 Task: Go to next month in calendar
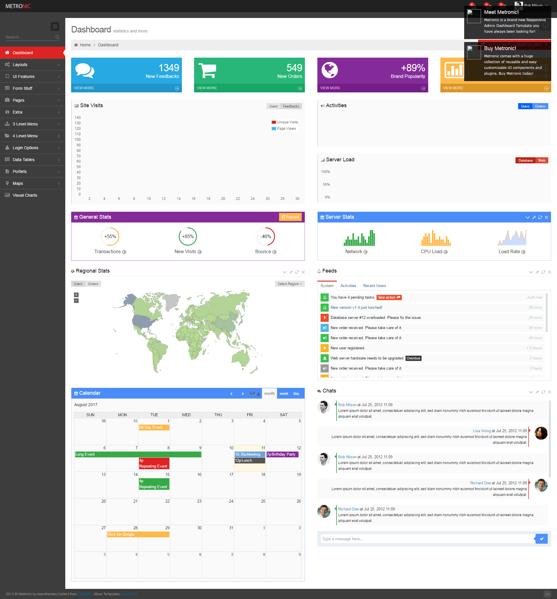[x=243, y=394]
